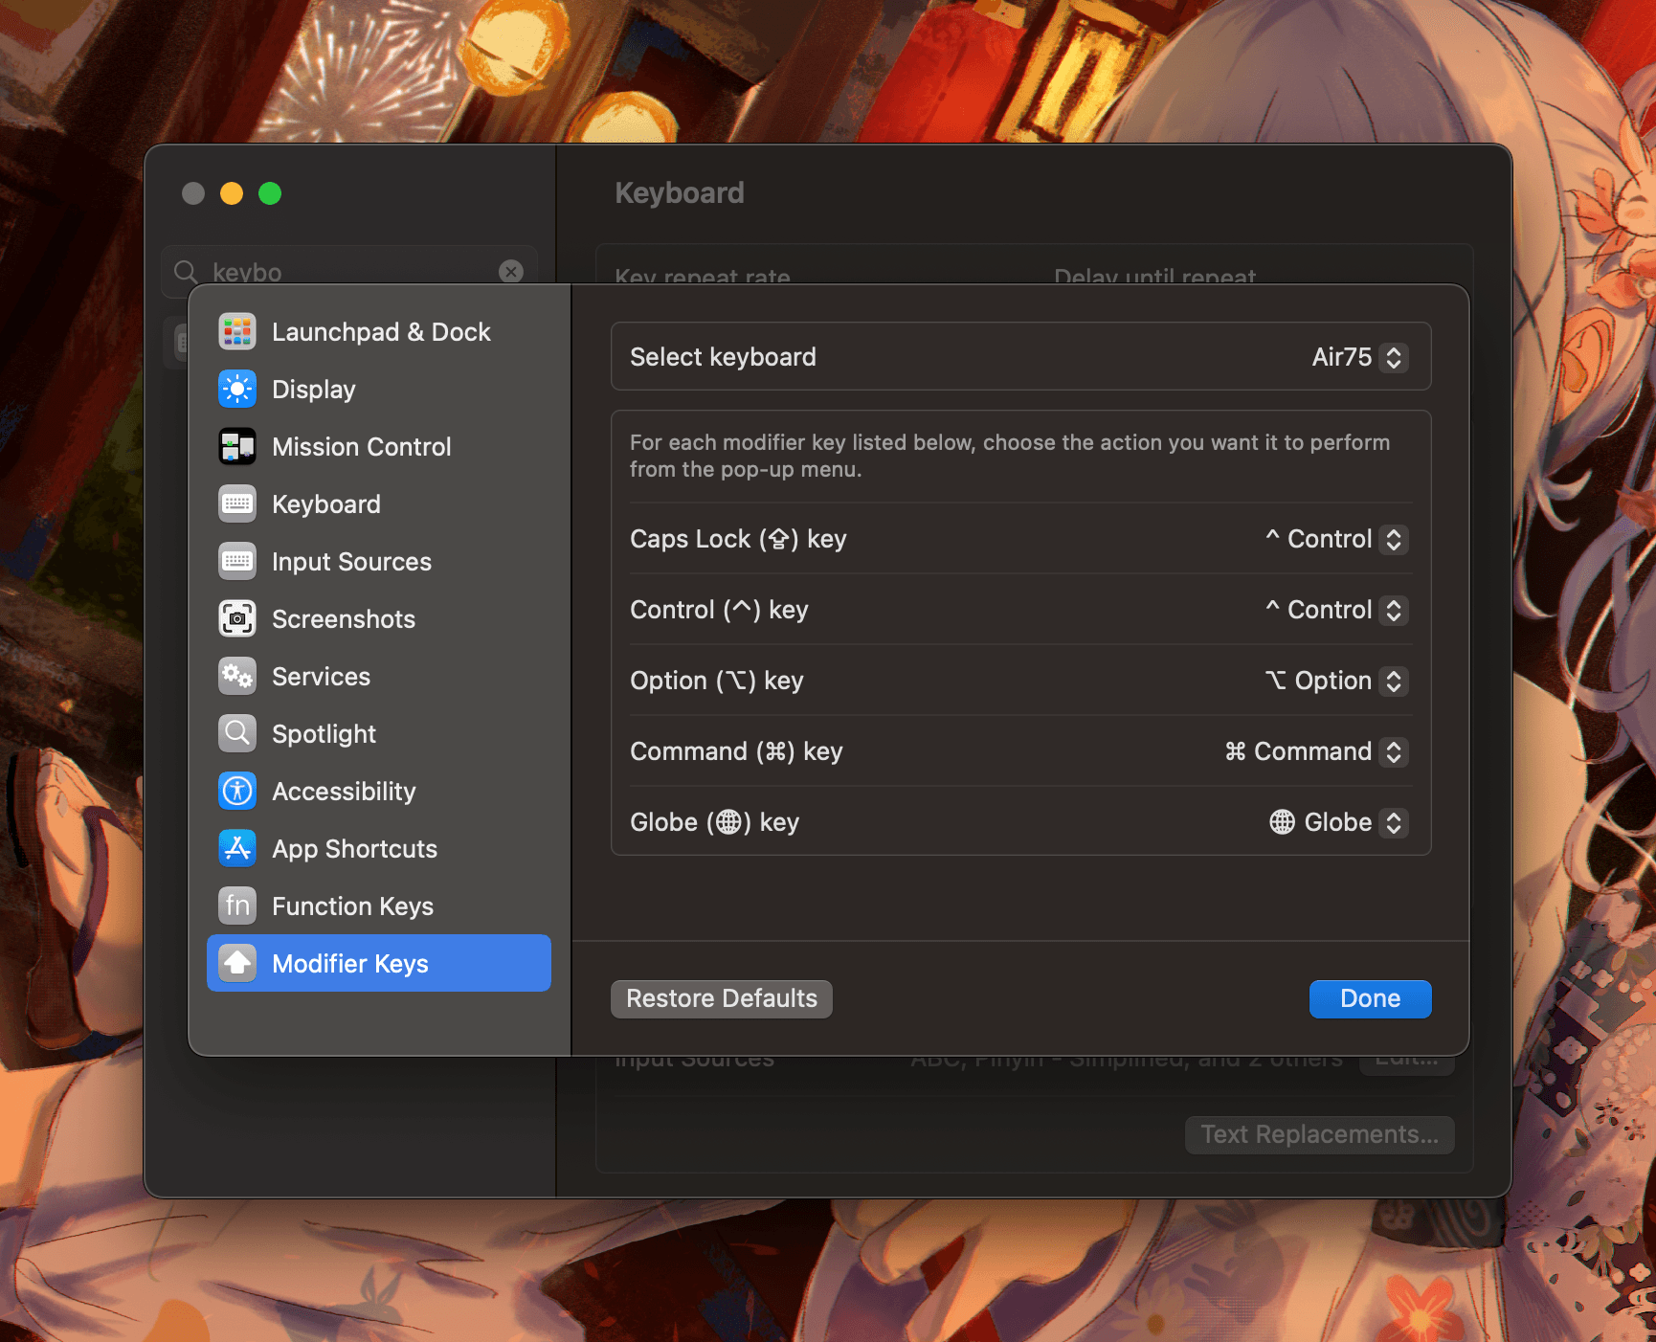The image size is (1656, 1342).
Task: Click the Restore Defaults button
Action: click(x=722, y=998)
